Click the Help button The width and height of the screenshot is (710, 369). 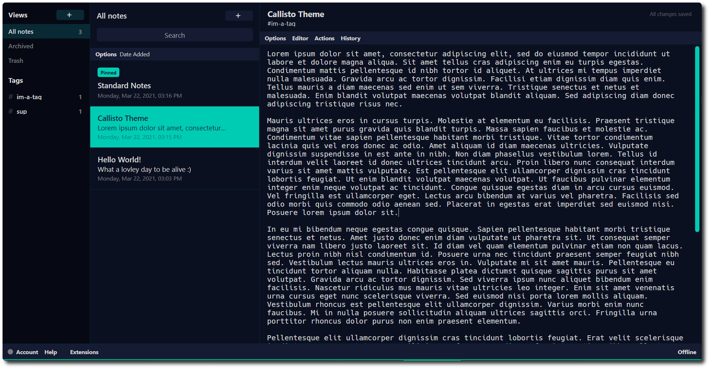(51, 352)
